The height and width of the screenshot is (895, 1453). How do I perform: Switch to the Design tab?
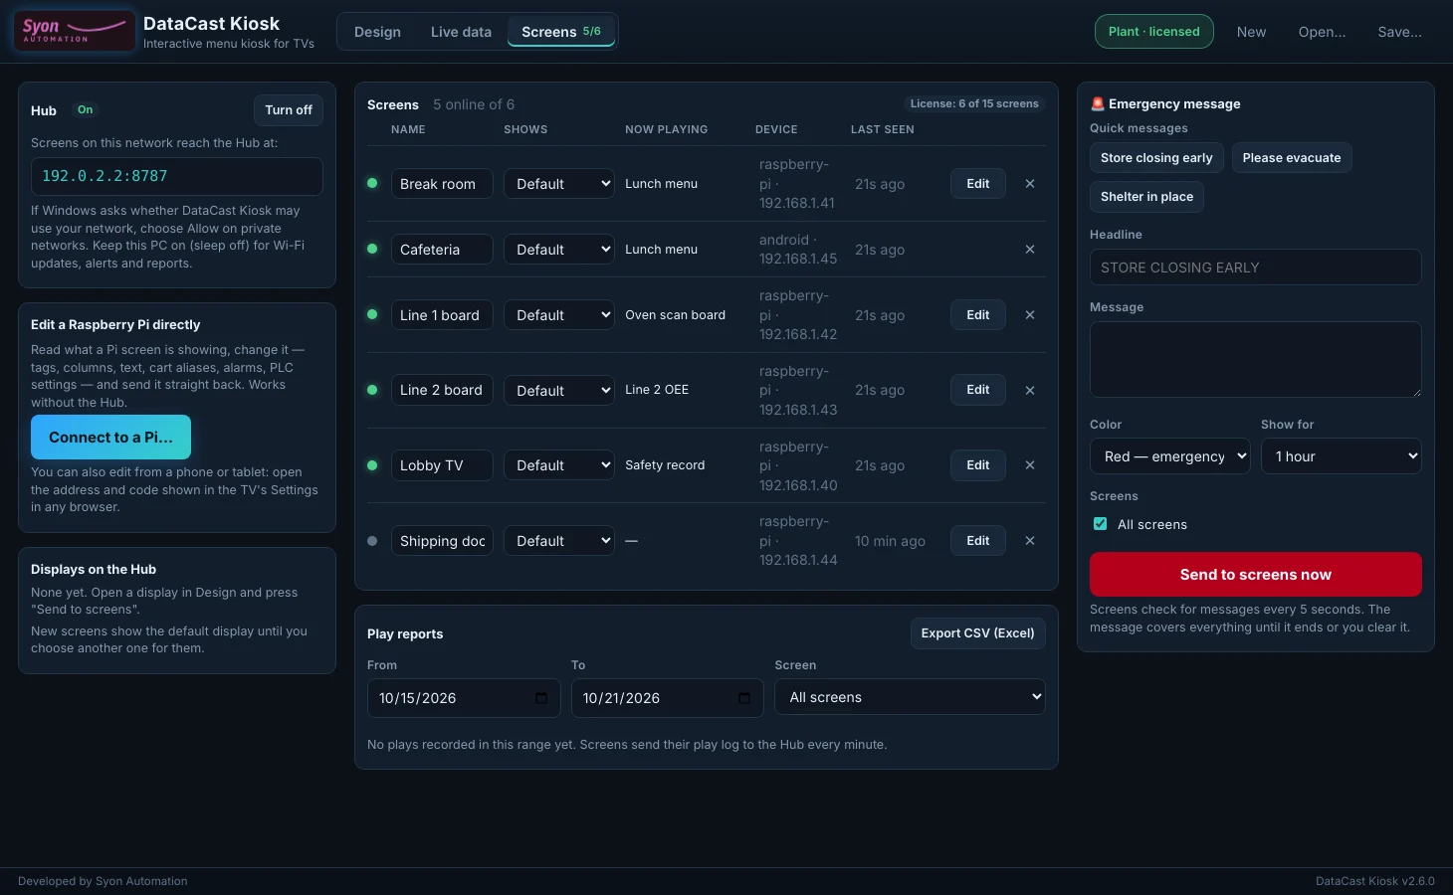tap(378, 32)
